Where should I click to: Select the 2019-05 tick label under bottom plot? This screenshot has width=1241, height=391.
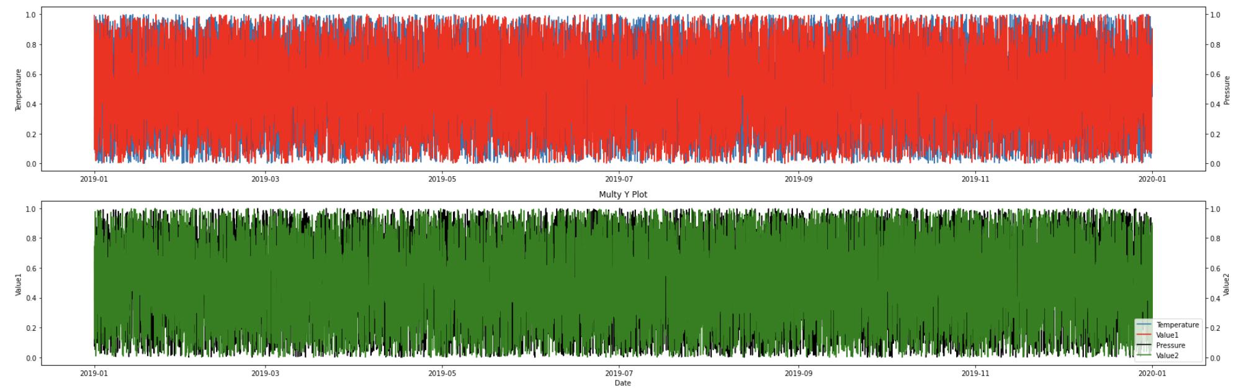point(442,373)
